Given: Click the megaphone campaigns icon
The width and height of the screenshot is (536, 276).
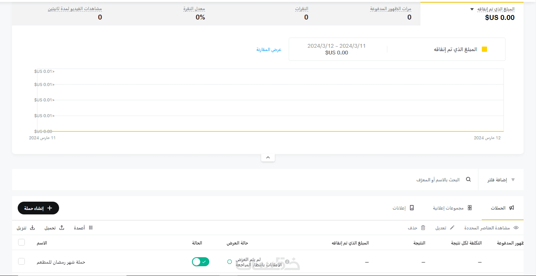Looking at the screenshot, I should click(x=512, y=208).
